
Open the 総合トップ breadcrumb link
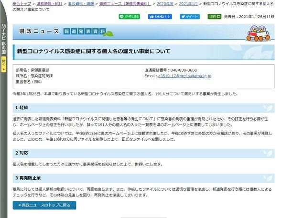tap(22, 4)
